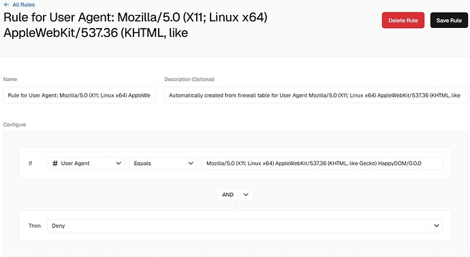Click the user agent value field containing HappyDOM

[322, 163]
